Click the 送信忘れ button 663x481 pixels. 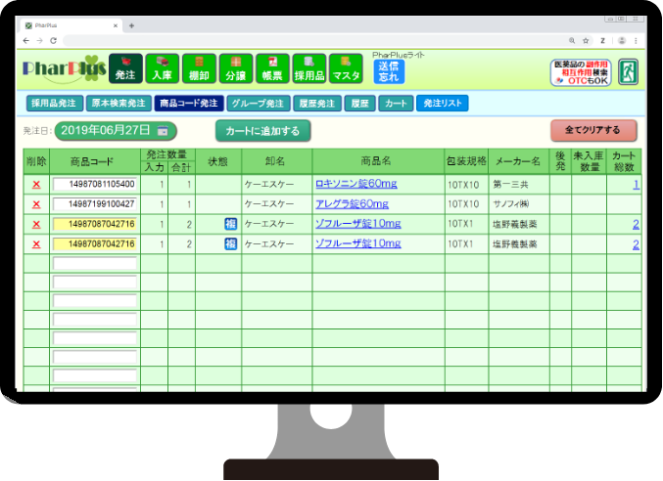(x=388, y=71)
